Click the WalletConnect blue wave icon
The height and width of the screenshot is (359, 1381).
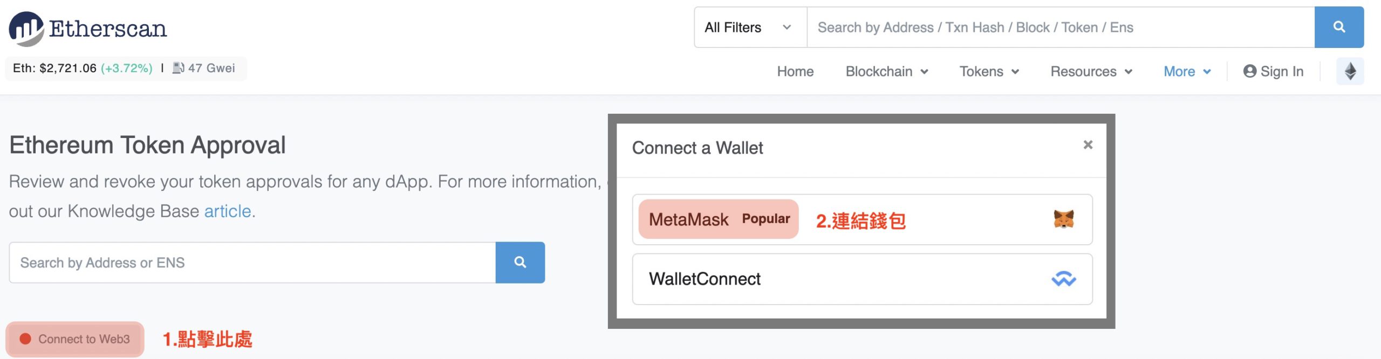[x=1063, y=279]
